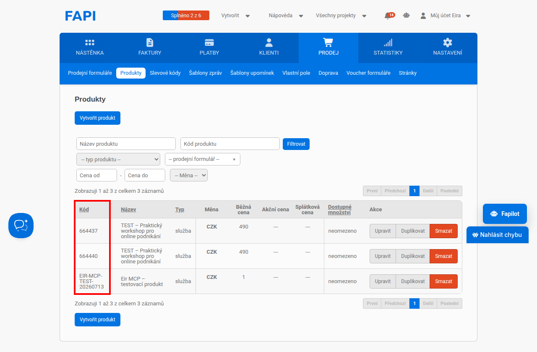The height and width of the screenshot is (352, 537).
Task: Click the Cena od input field
Action: tap(96, 175)
